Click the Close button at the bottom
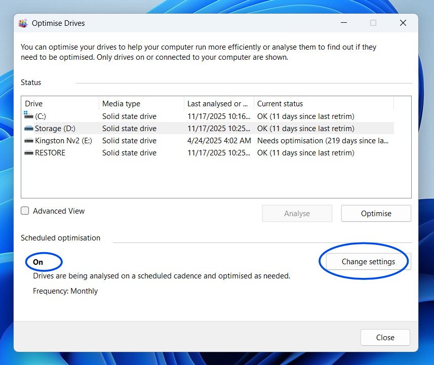The height and width of the screenshot is (365, 434). point(385,337)
